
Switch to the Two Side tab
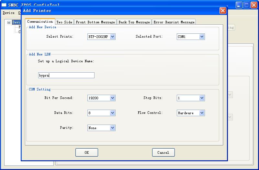(64, 22)
